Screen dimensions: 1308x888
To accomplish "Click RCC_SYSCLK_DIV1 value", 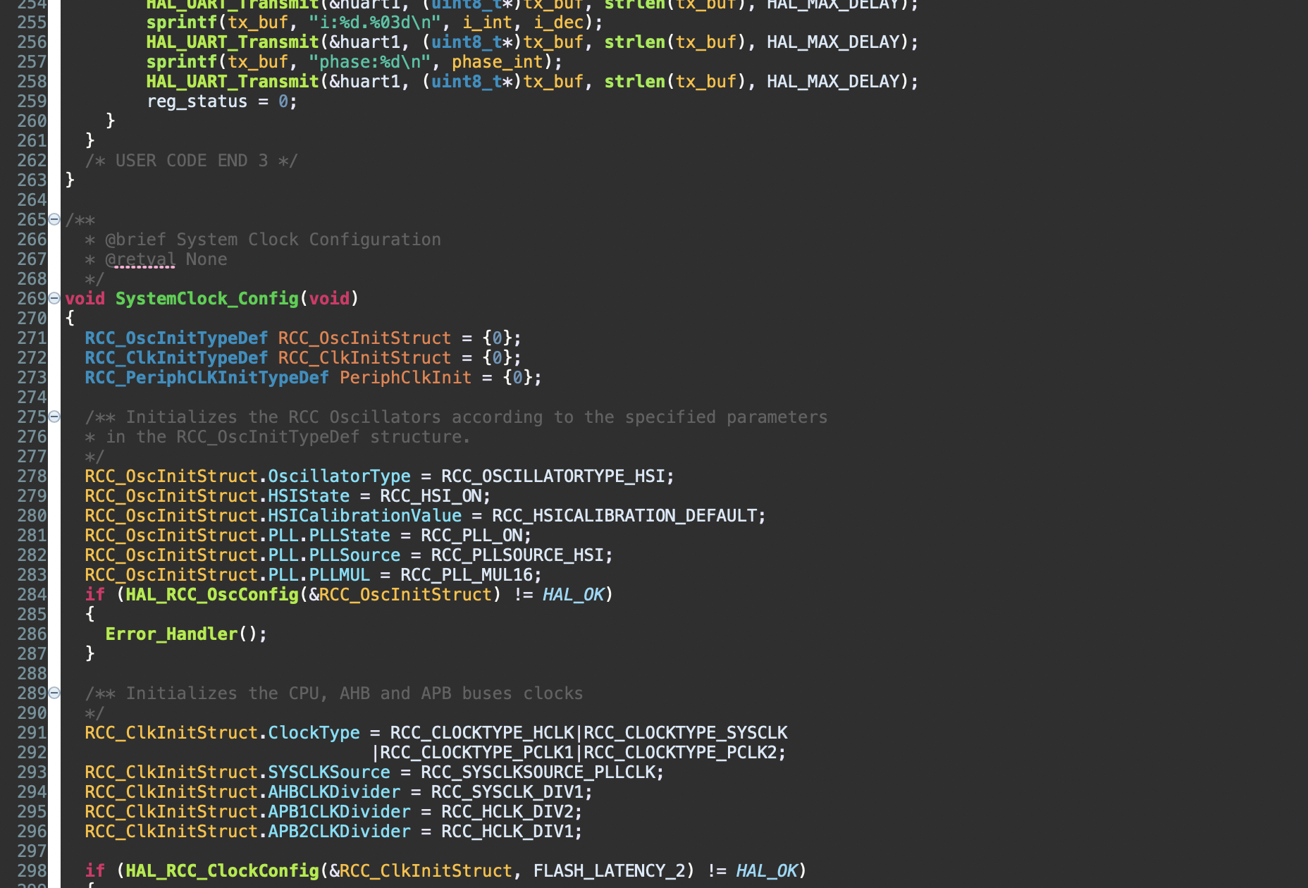I will pyautogui.click(x=507, y=792).
